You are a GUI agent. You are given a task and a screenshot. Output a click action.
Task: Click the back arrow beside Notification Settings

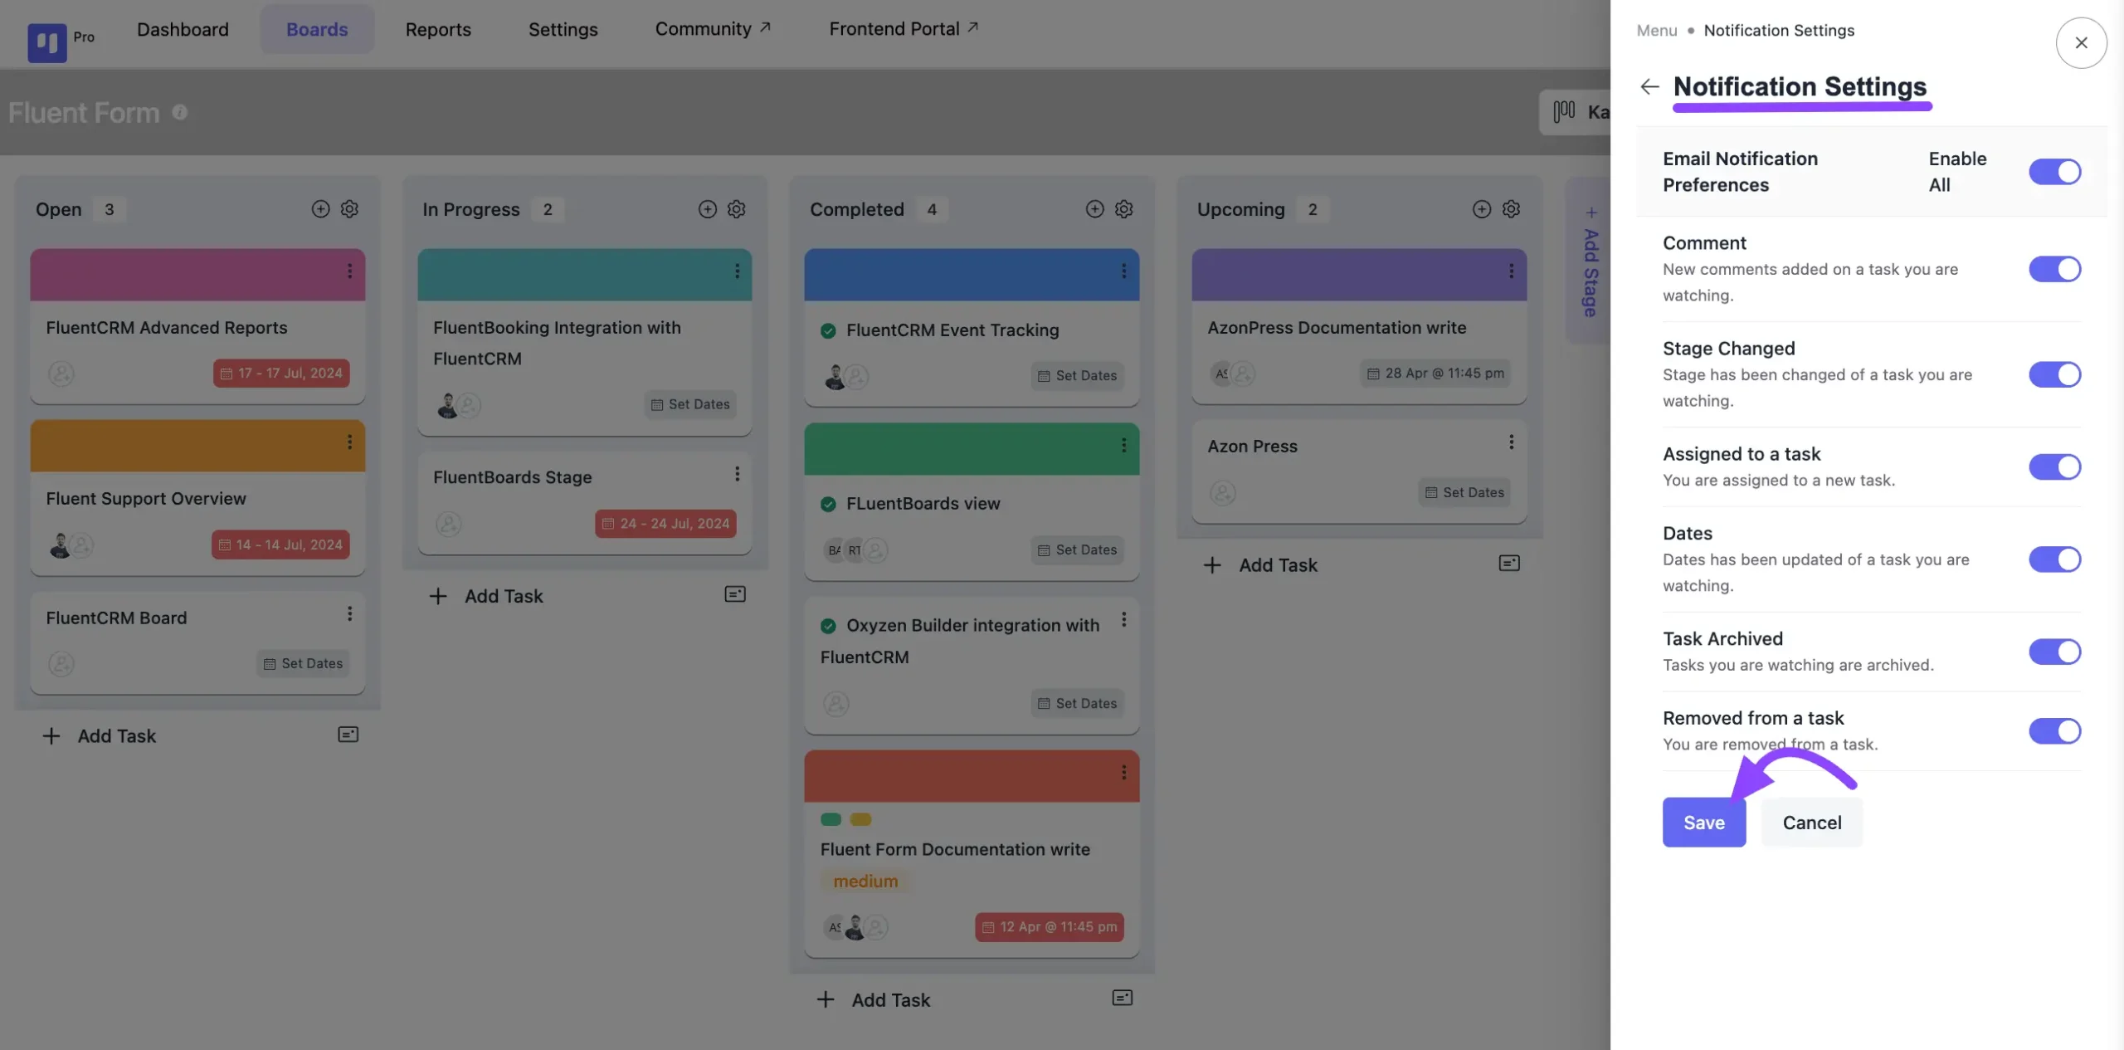[1649, 86]
